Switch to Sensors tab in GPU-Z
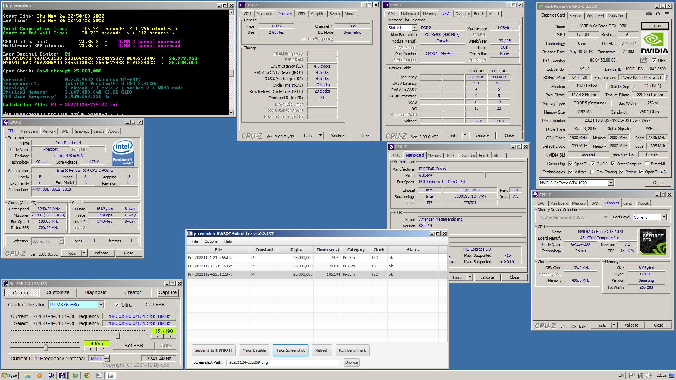Screen dimensions: 676x380 tap(576, 15)
